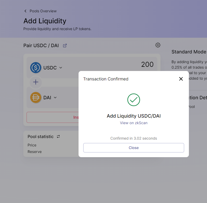
Task: Click the USDC amount field showing 200
Action: 147,64
